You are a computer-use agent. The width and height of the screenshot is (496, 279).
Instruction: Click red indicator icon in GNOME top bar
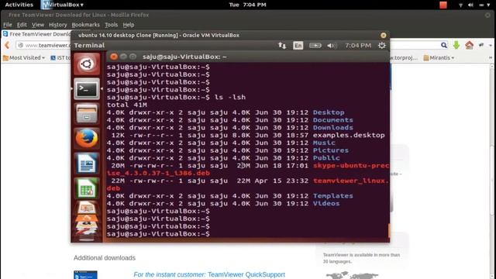click(x=443, y=5)
